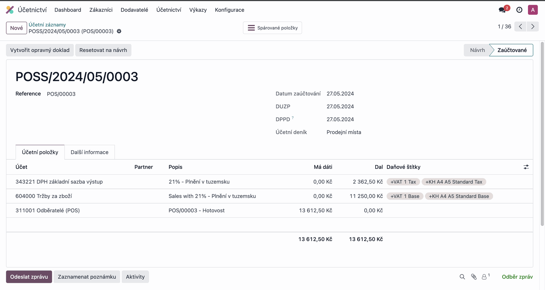Click the +KH A4 A5 Standard Base tag

tap(459, 196)
